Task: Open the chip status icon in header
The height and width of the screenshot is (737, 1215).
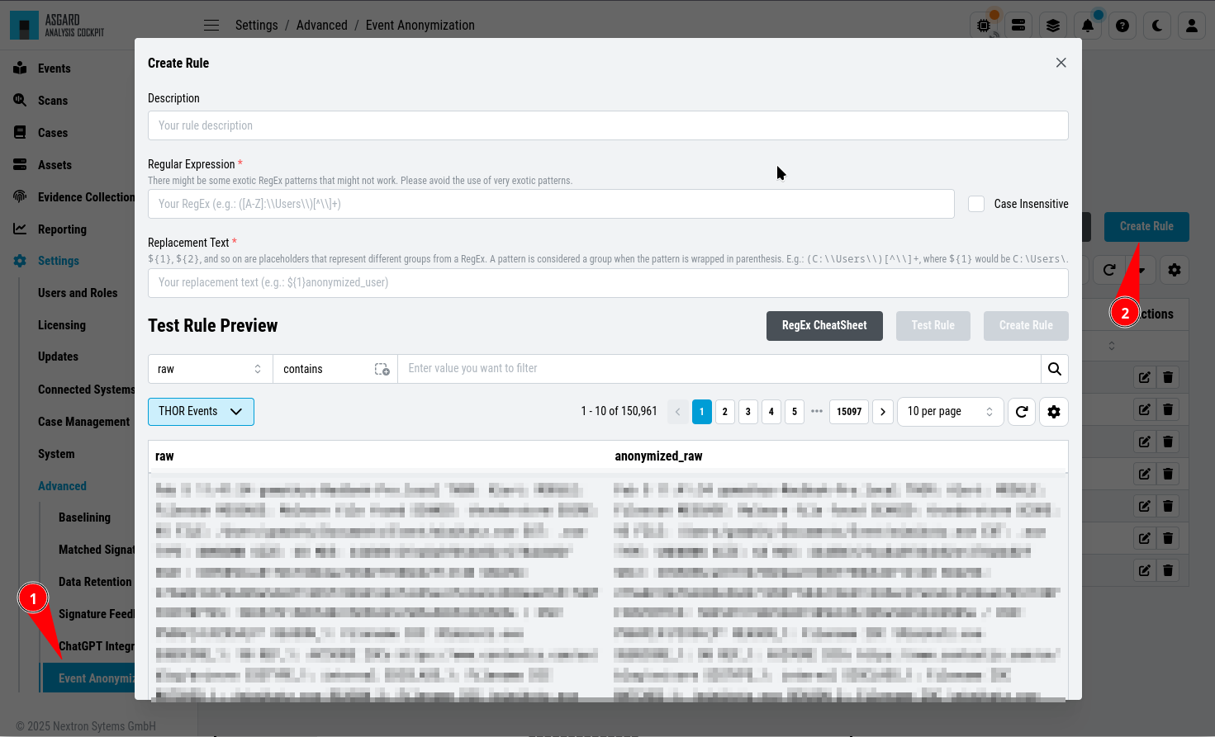Action: [984, 26]
